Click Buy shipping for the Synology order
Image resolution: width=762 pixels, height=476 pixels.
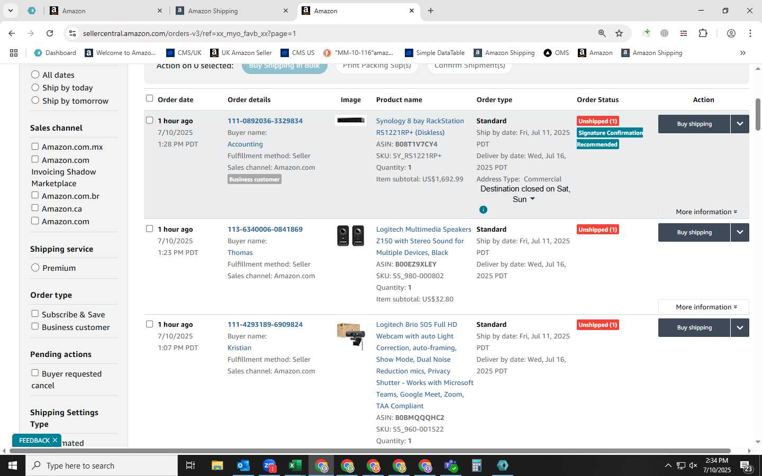694,124
